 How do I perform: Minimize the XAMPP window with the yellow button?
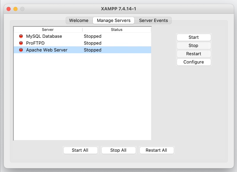[x=15, y=9]
